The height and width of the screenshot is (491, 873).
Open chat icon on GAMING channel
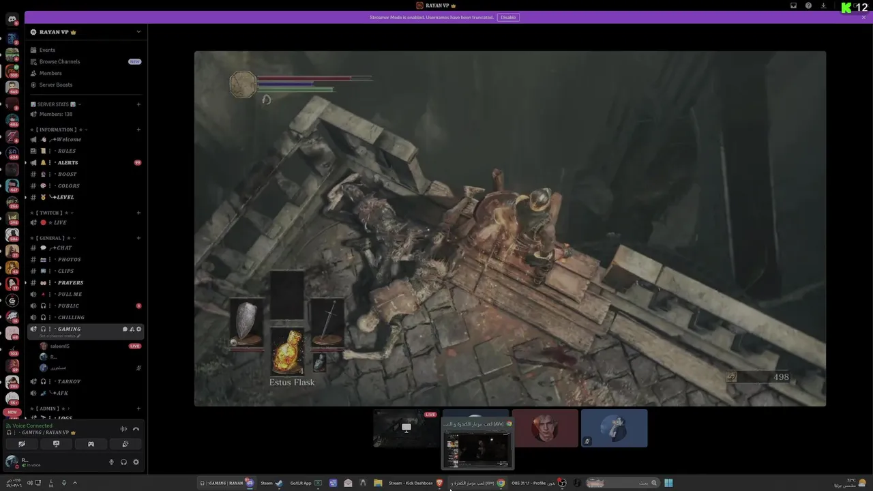coord(125,329)
